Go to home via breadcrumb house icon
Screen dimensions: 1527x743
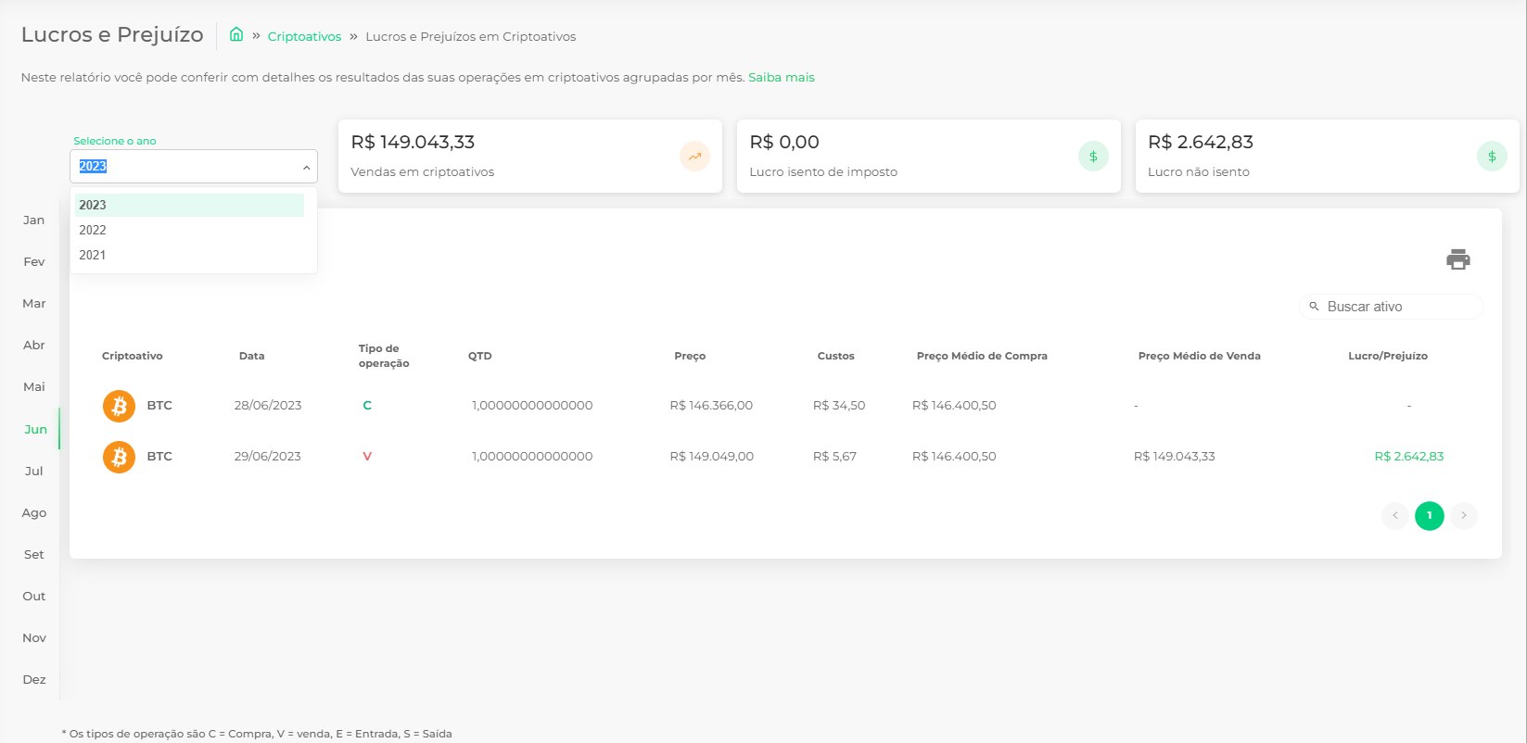tap(236, 34)
